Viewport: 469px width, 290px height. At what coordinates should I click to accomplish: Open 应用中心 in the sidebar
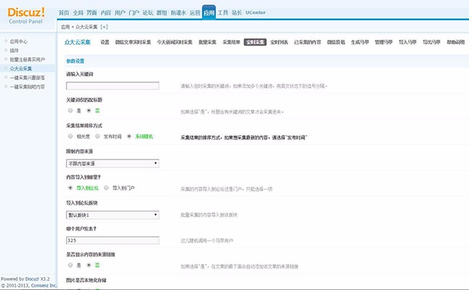coord(19,42)
